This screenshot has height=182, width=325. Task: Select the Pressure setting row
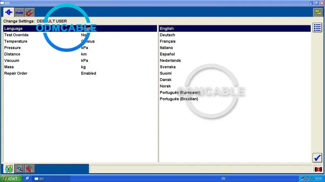coord(80,48)
